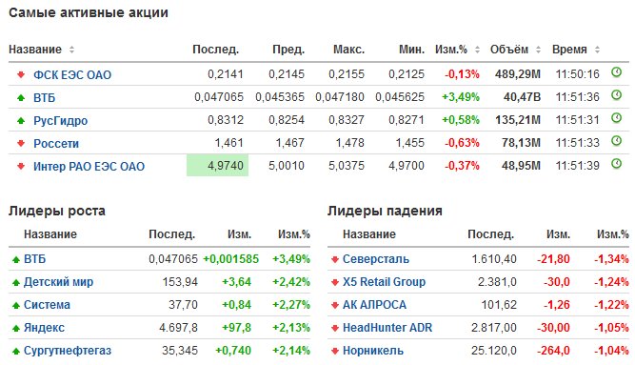Image resolution: width=635 pixels, height=365 pixels.
Task: Click the clock icon in Россети row
Action: click(x=616, y=141)
